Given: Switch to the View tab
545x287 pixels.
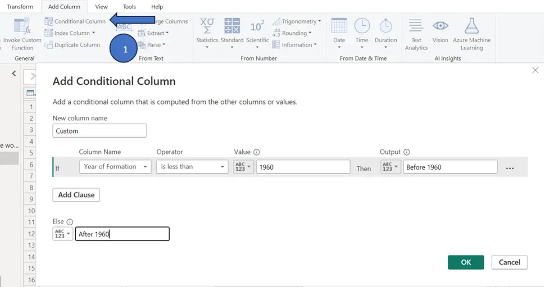Looking at the screenshot, I should tap(102, 7).
